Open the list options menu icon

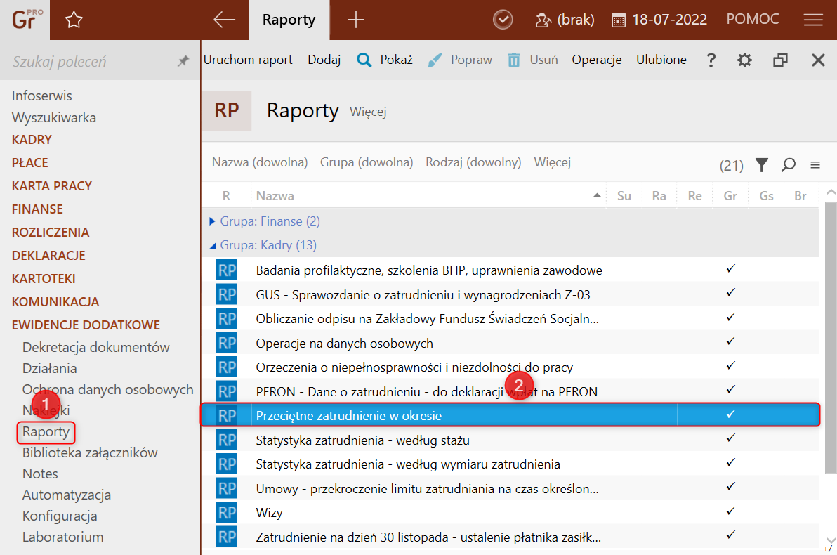point(815,165)
